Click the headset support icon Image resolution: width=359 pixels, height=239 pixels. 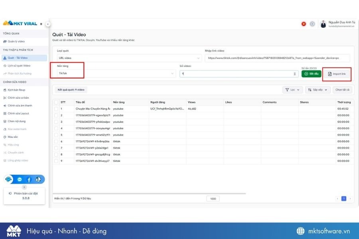pyautogui.click(x=9, y=180)
